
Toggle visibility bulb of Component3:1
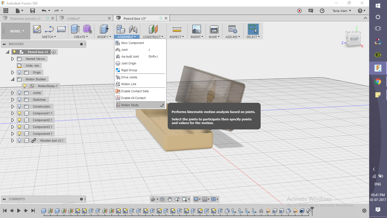pyautogui.click(x=19, y=127)
